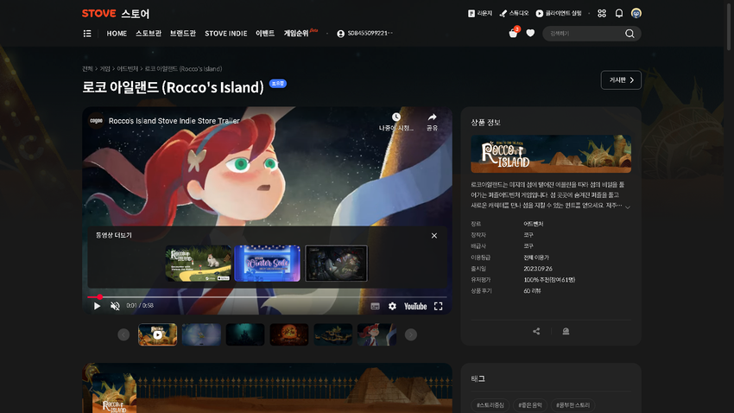
Task: Click the 60 리뷰 review count
Action: (x=532, y=291)
